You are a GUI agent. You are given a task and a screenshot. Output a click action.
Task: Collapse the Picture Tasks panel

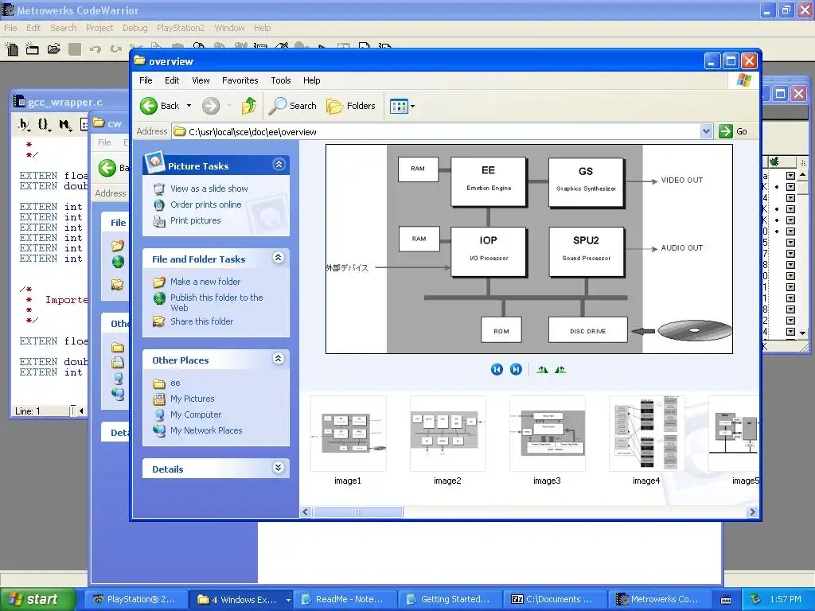[x=279, y=165]
